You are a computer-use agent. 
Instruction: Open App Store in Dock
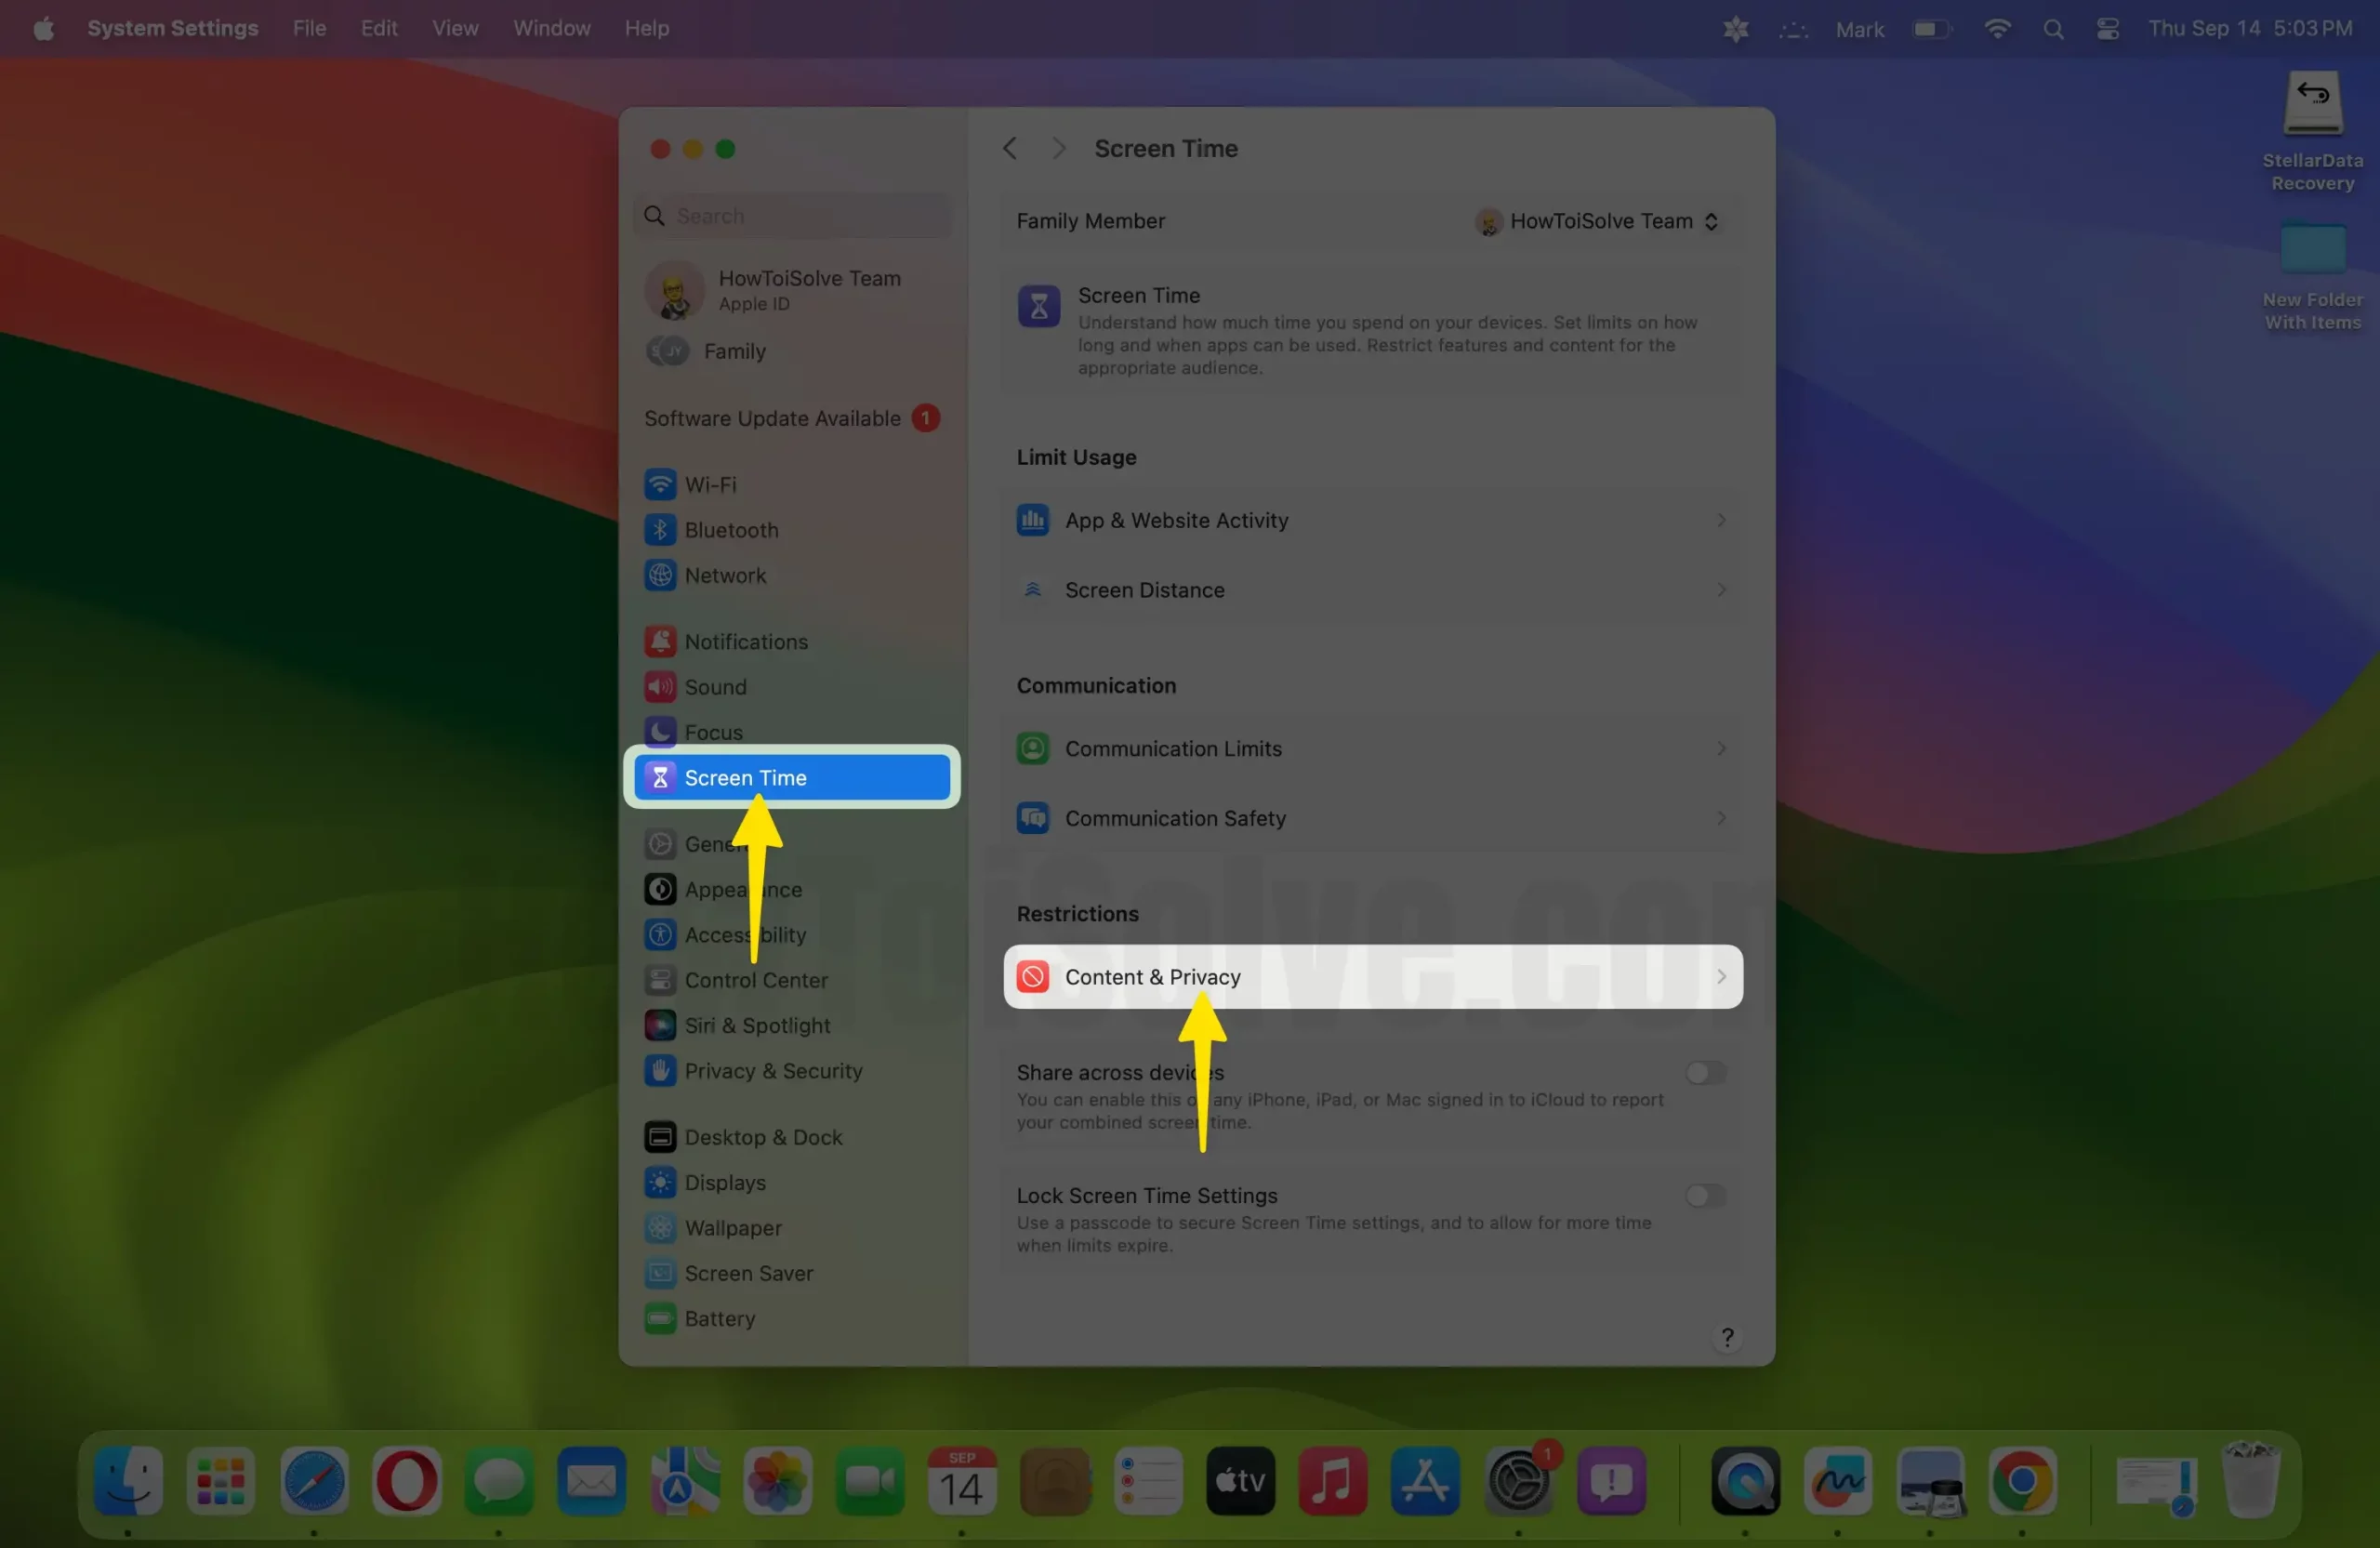[x=1425, y=1480]
